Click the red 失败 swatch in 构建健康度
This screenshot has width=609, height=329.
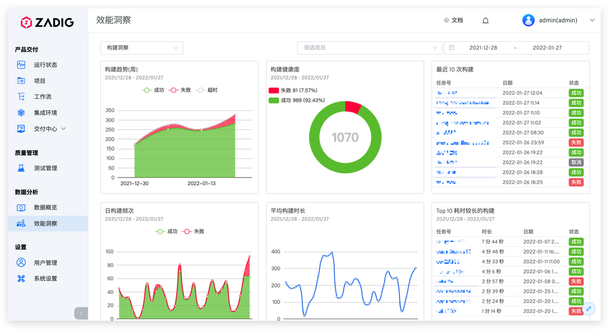[x=274, y=91]
